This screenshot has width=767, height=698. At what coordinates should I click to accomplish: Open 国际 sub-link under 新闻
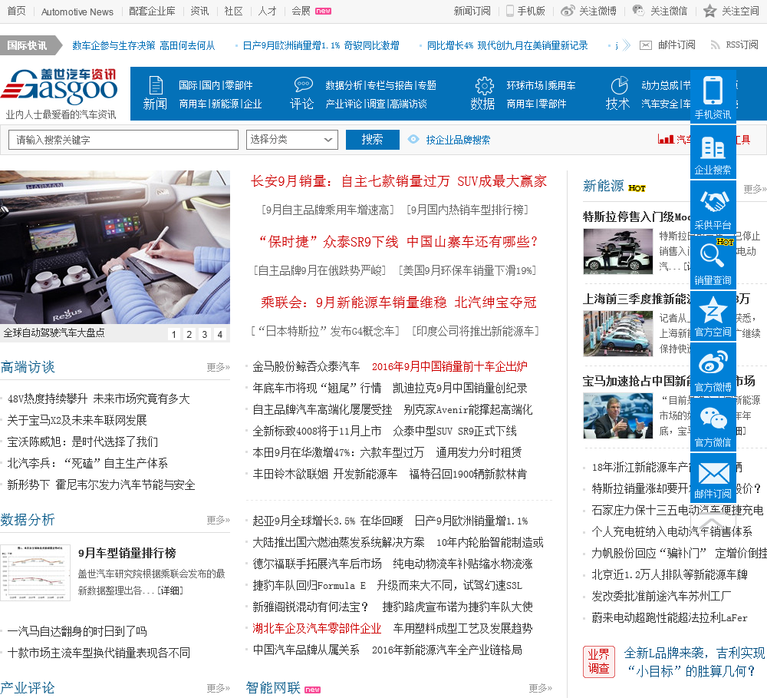188,85
